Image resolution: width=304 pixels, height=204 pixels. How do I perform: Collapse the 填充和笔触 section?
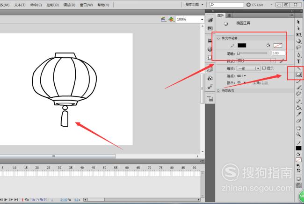(219, 38)
